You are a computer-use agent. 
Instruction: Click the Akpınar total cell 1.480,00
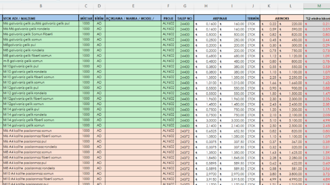click(x=232, y=104)
